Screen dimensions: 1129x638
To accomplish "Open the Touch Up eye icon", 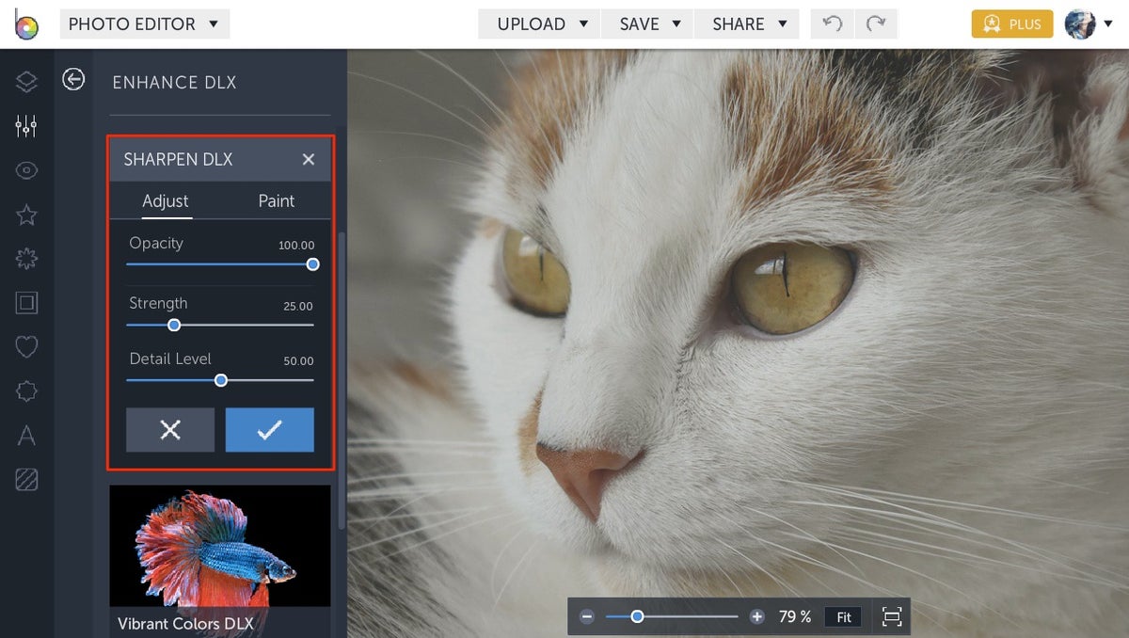I will click(26, 170).
